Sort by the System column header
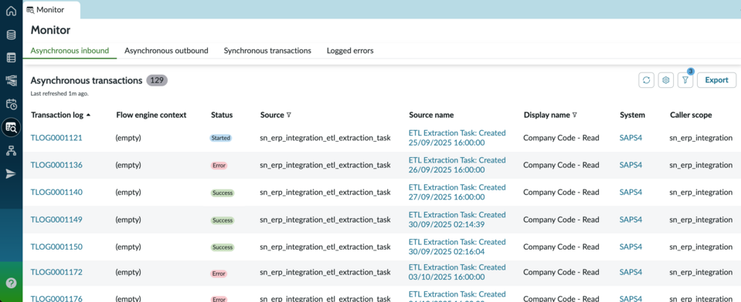This screenshot has width=741, height=302. tap(632, 115)
